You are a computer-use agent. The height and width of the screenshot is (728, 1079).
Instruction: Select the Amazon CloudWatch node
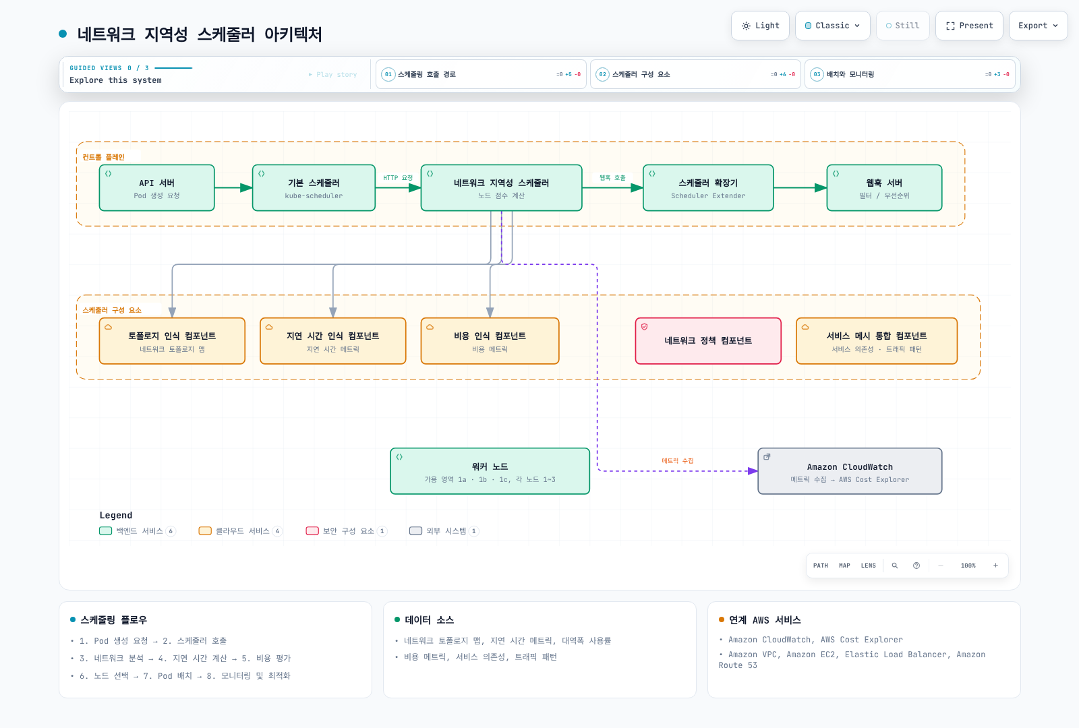850,471
